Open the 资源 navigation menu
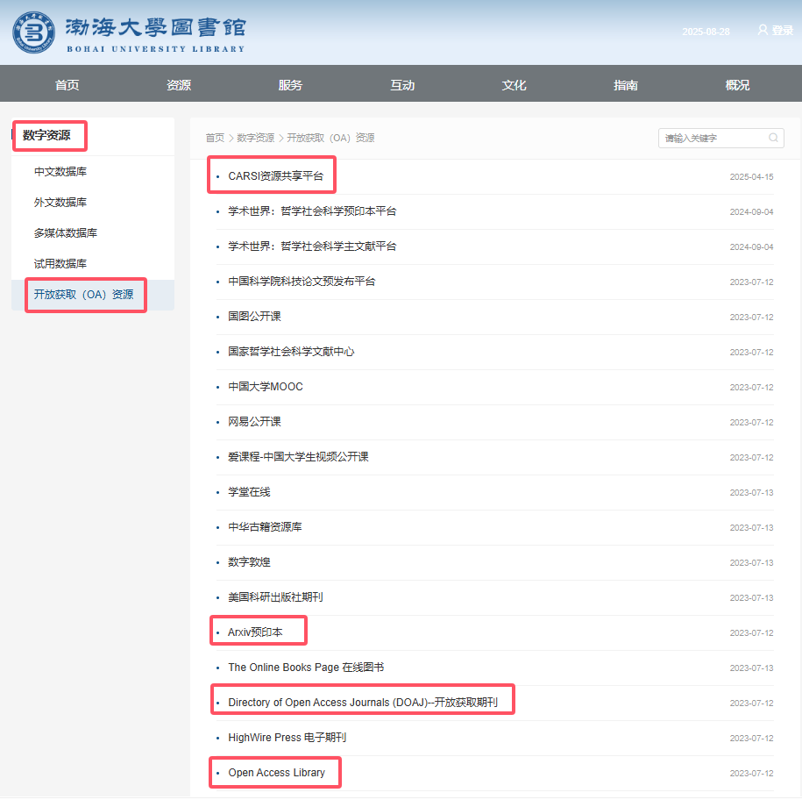 coord(179,85)
